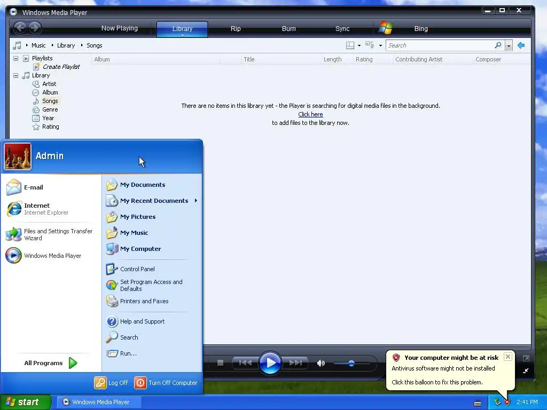This screenshot has width=547, height=410.
Task: Click the volume slider handle
Action: tap(351, 363)
